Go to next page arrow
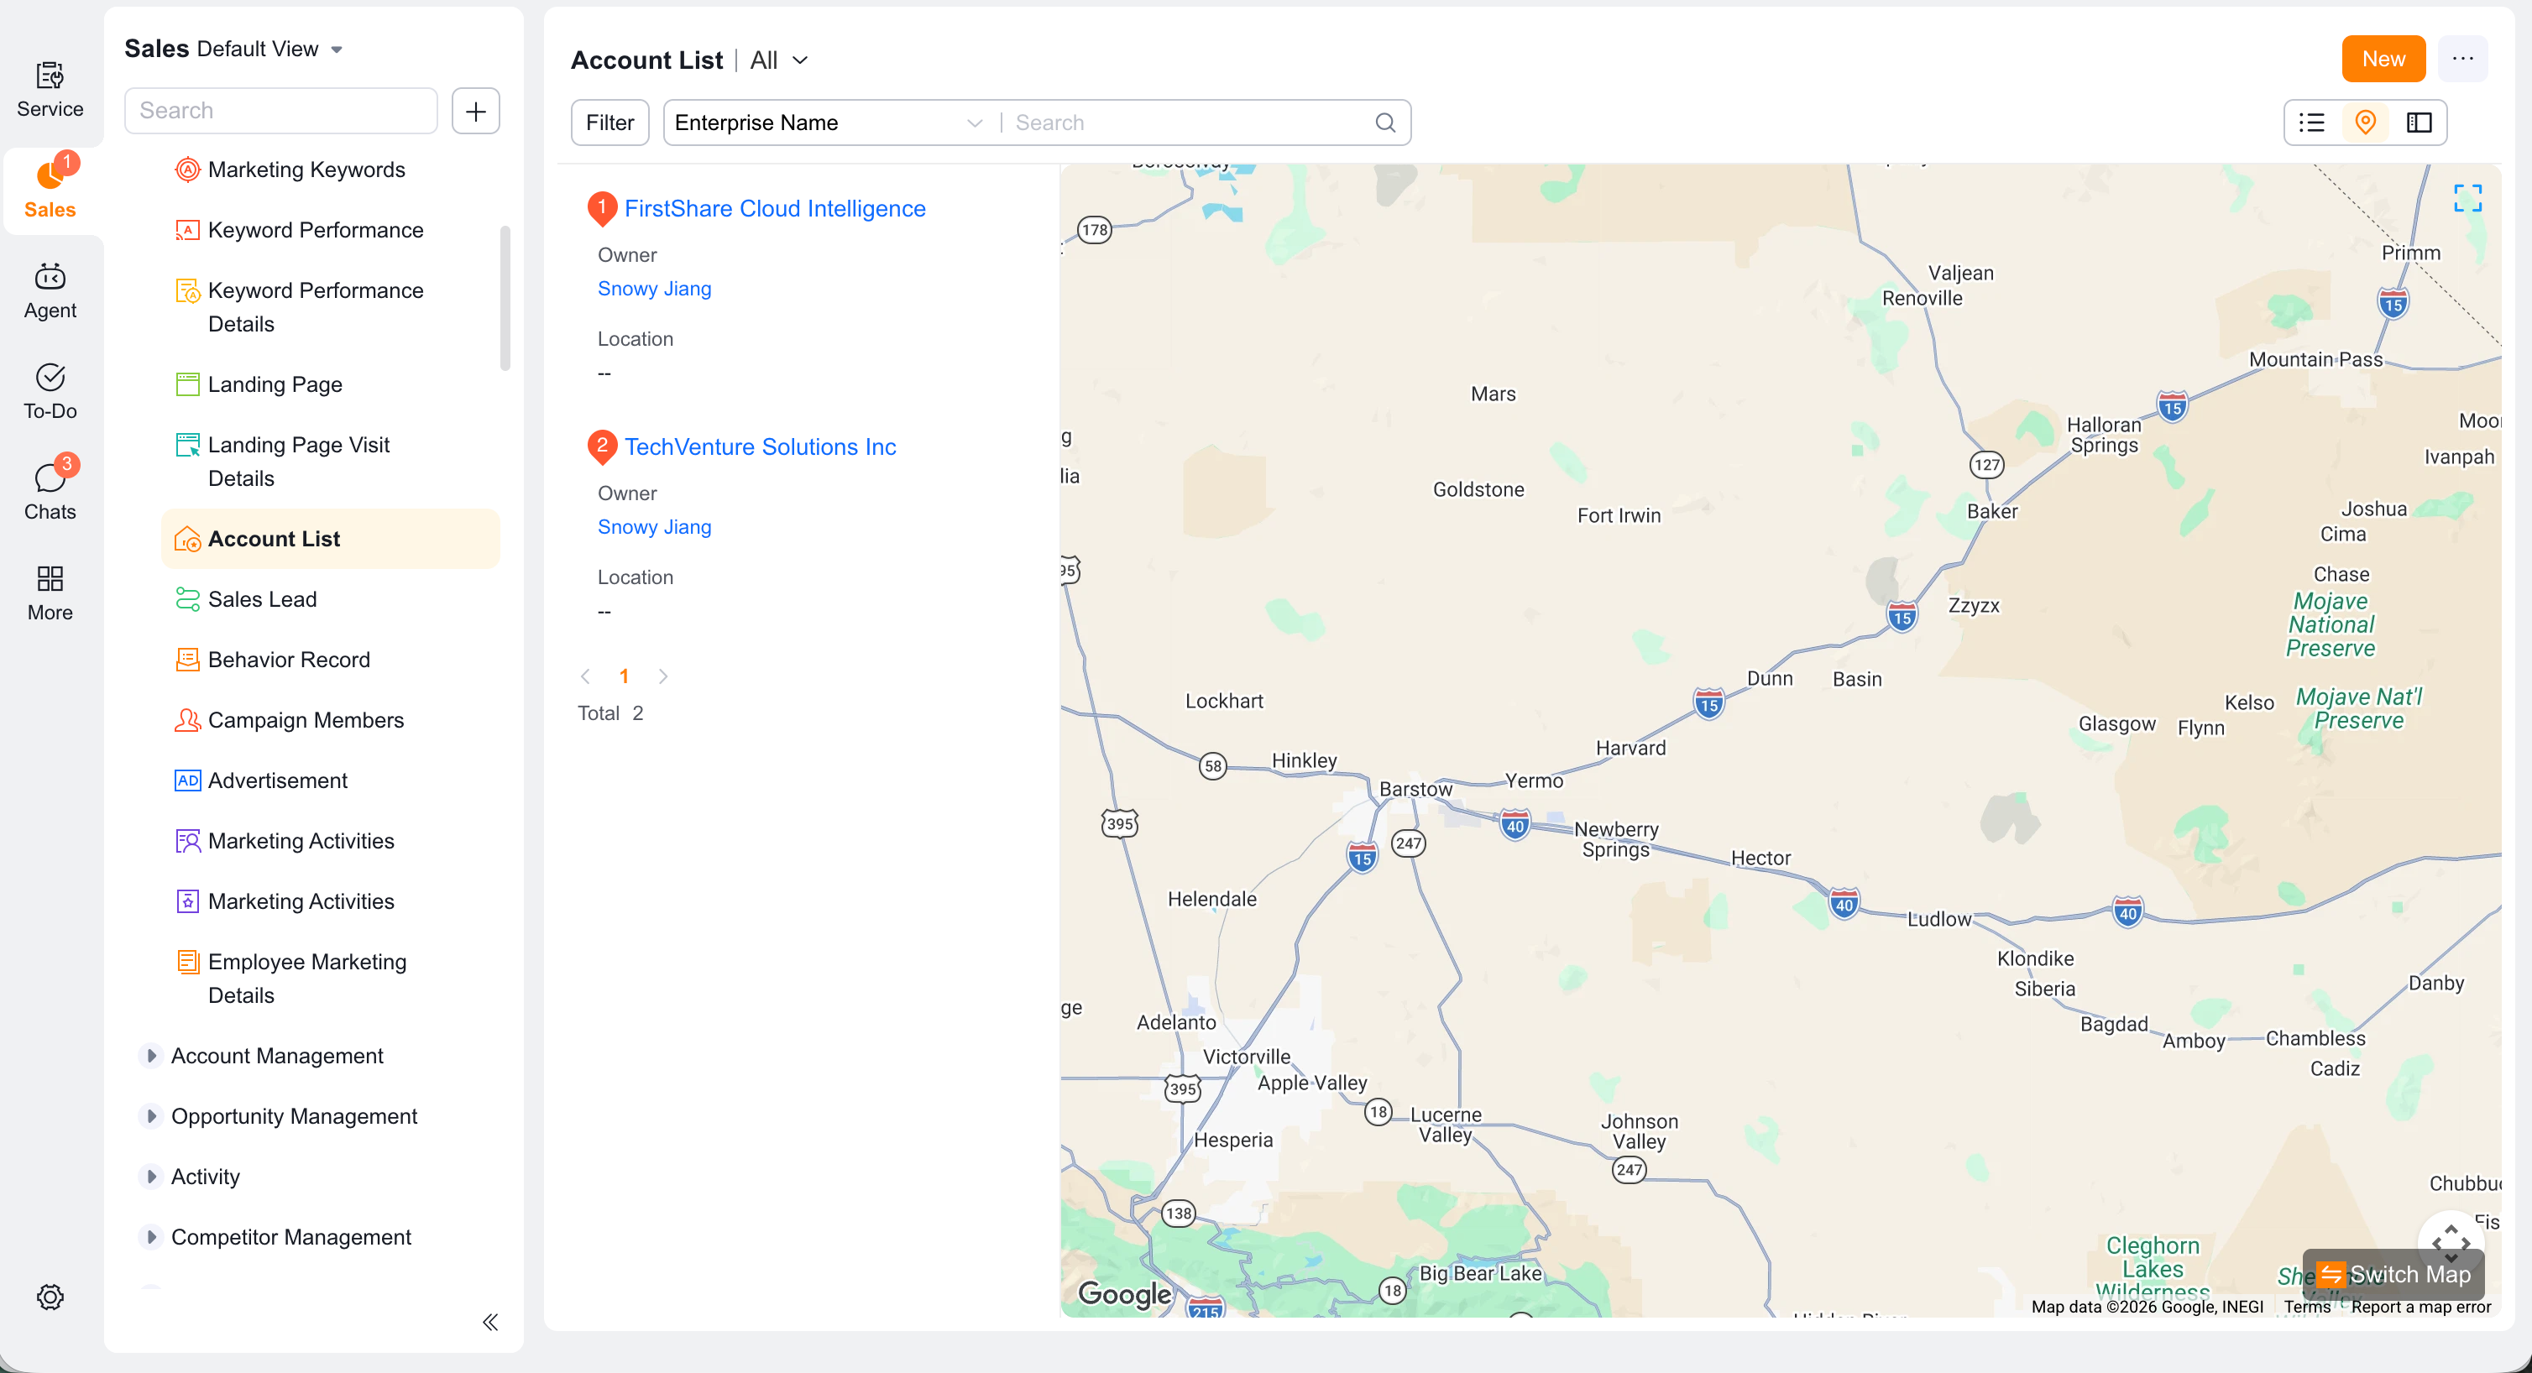2532x1373 pixels. pos(662,676)
